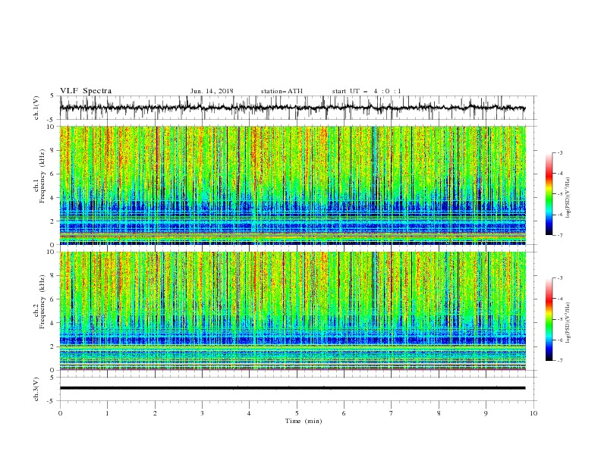Click the "2" frequency tick on ch.1 spectrogram

(x=53, y=221)
